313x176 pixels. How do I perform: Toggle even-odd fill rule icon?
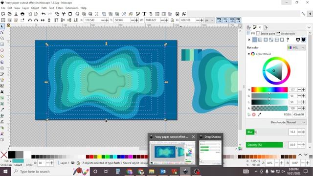[298, 40]
